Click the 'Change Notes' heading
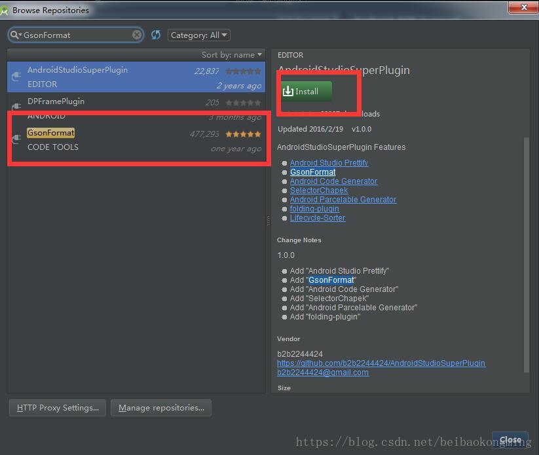This screenshot has height=455, width=539. (x=299, y=240)
